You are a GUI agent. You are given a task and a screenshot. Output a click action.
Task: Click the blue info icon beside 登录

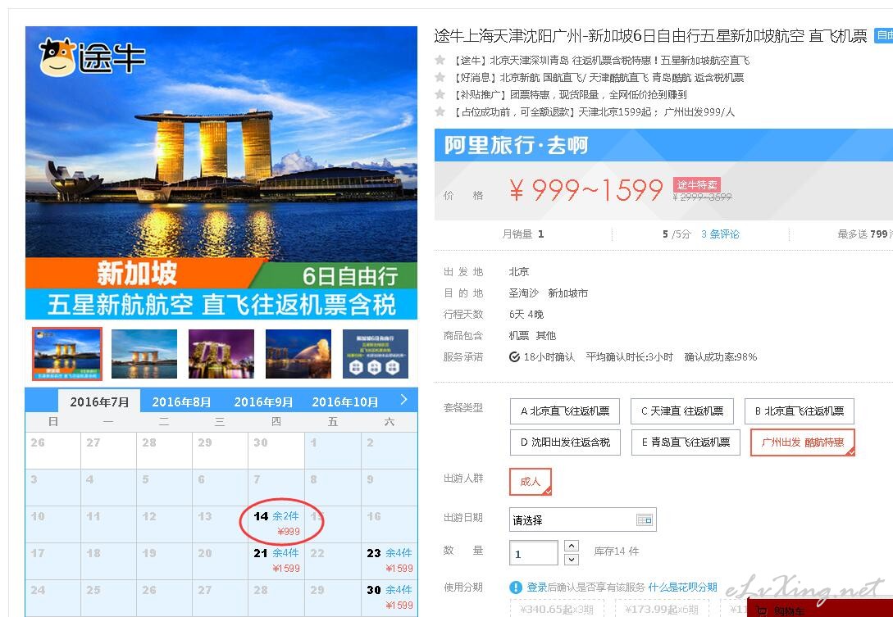click(516, 587)
